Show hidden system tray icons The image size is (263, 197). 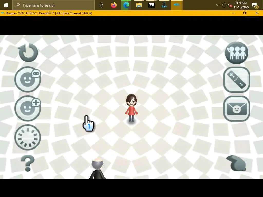tap(217, 5)
